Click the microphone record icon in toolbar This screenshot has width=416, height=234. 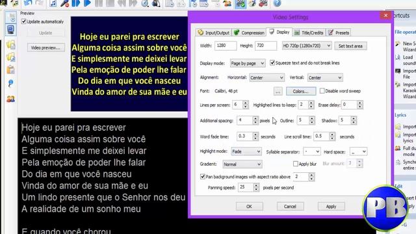tap(64, 3)
